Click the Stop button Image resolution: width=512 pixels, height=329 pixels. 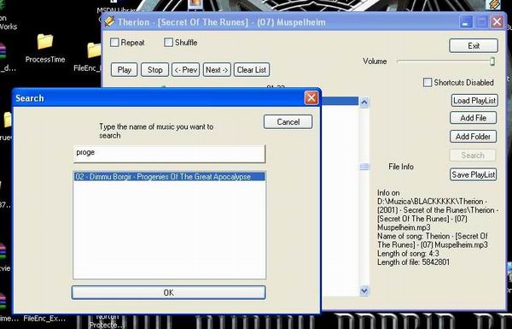click(154, 70)
